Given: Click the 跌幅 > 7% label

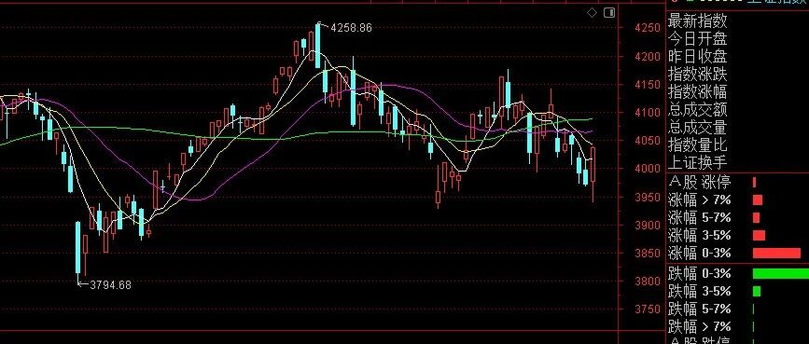Looking at the screenshot, I should [x=700, y=326].
